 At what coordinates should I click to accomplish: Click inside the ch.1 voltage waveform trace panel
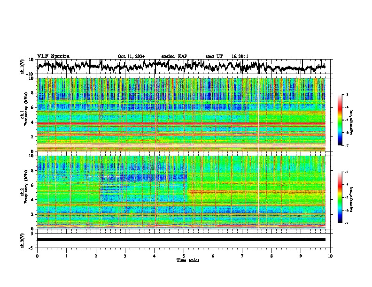[183, 67]
